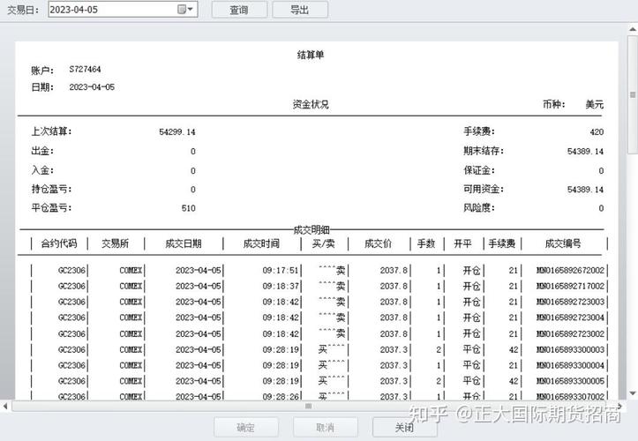This screenshot has width=638, height=441.
Task: Click the 确定 button
Action: pos(245,428)
